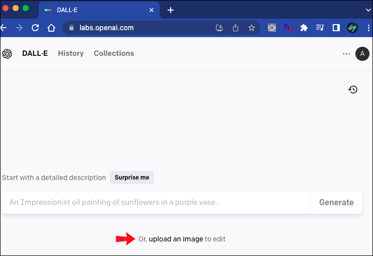Click the upload an image link
The width and height of the screenshot is (373, 256).
[176, 239]
